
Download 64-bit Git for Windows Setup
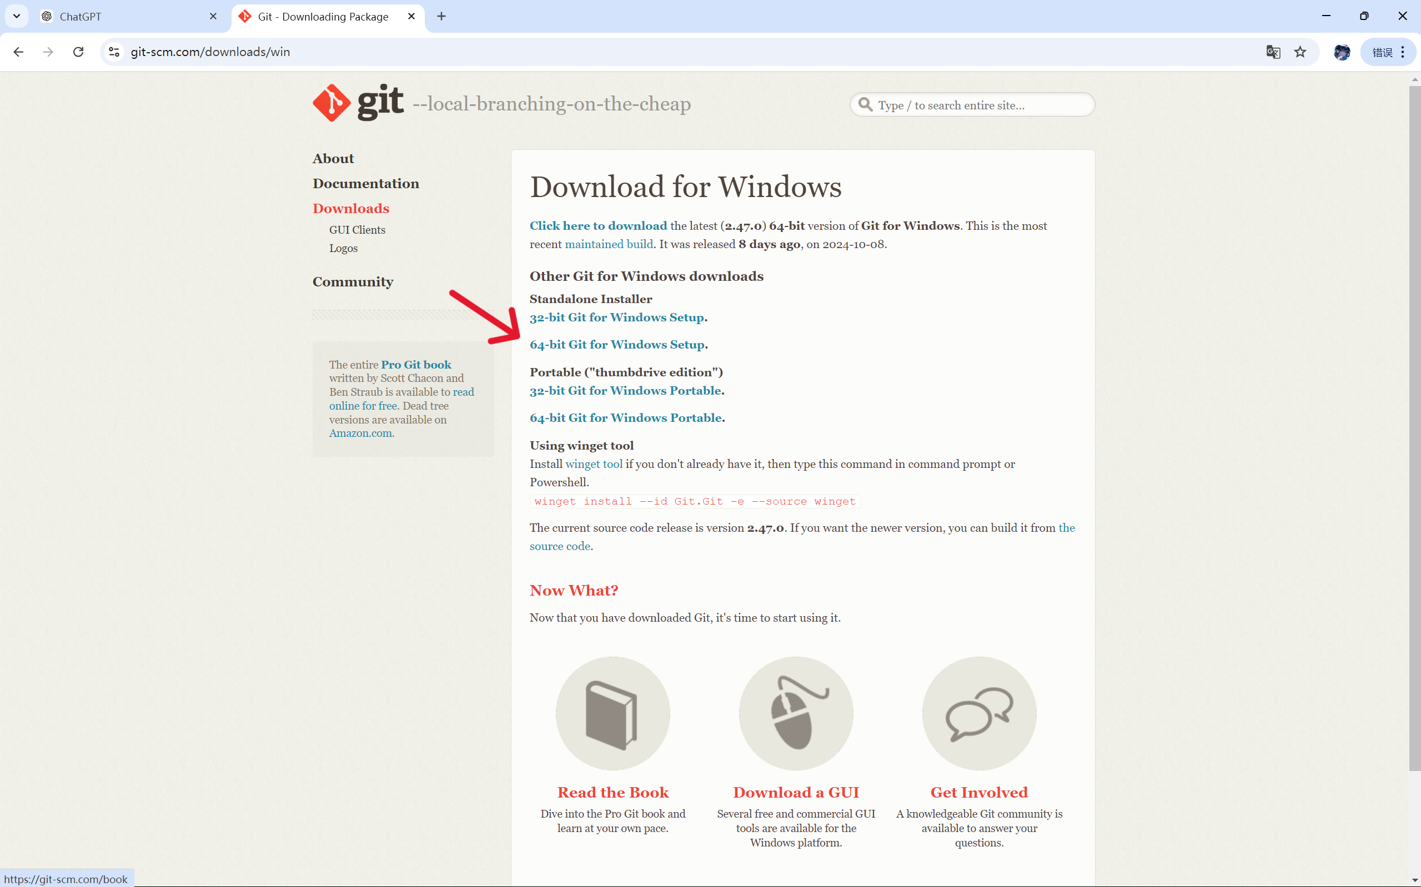click(x=617, y=344)
